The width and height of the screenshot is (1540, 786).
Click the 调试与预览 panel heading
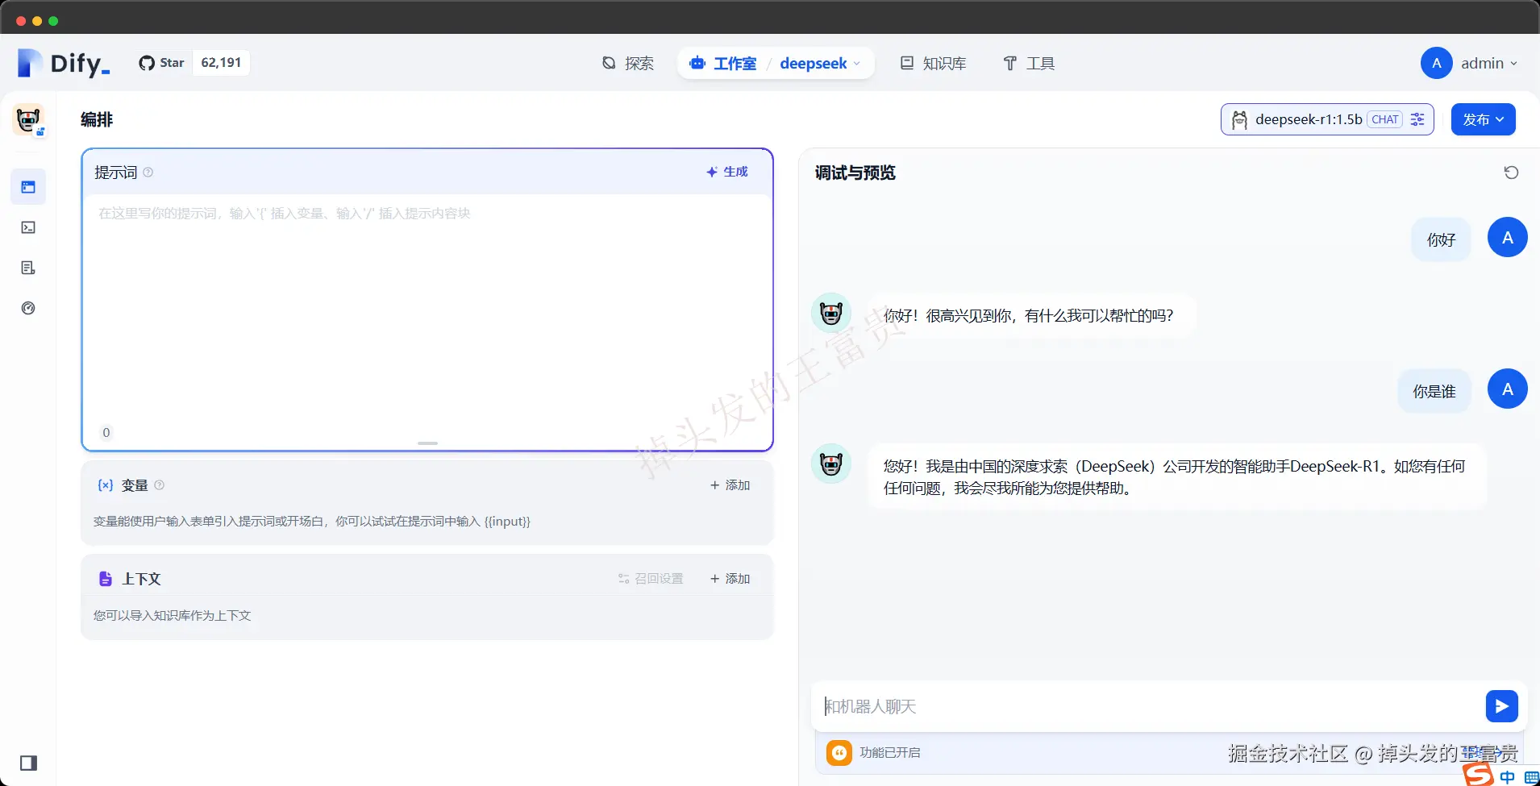point(855,173)
